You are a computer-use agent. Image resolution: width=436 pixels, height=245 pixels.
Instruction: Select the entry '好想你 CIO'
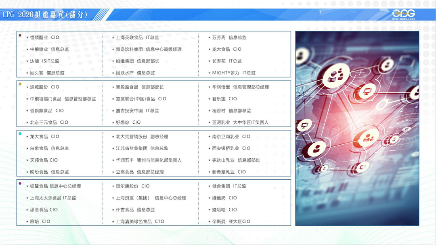128,122
